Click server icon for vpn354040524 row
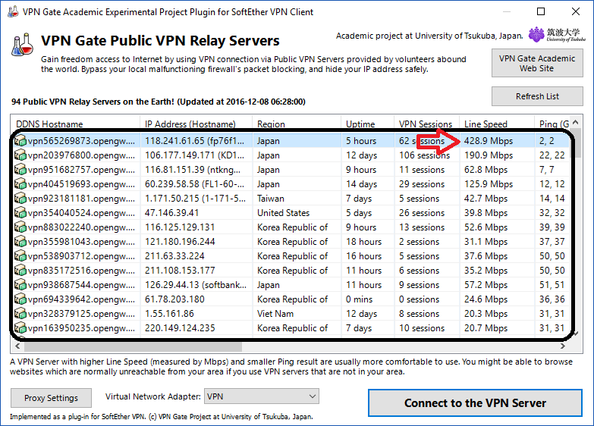The height and width of the screenshot is (426, 594). pyautogui.click(x=20, y=213)
